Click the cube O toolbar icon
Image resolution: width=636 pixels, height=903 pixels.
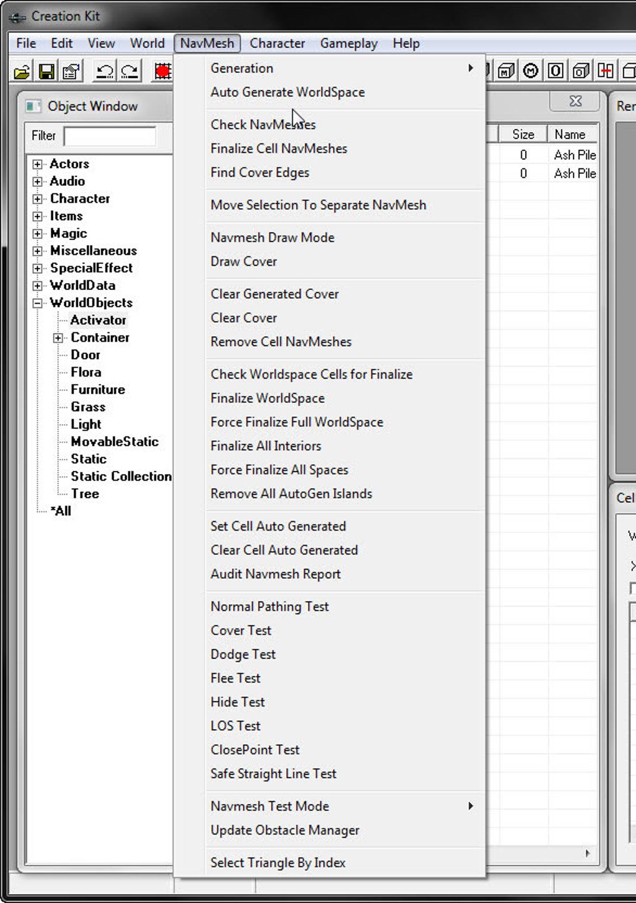tap(581, 71)
